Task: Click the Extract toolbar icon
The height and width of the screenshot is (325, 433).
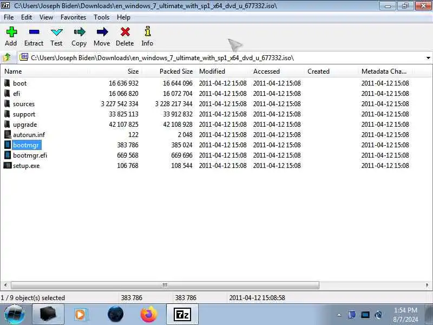Action: (34, 32)
